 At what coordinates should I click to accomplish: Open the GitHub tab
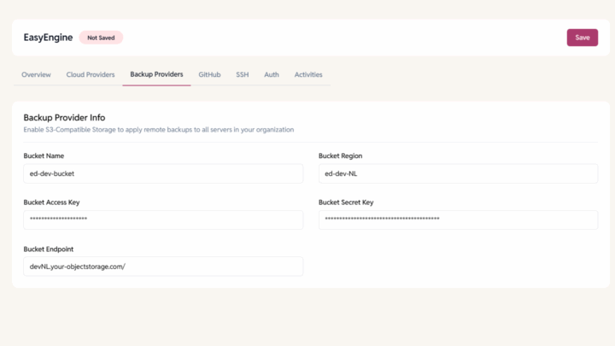pyautogui.click(x=209, y=74)
